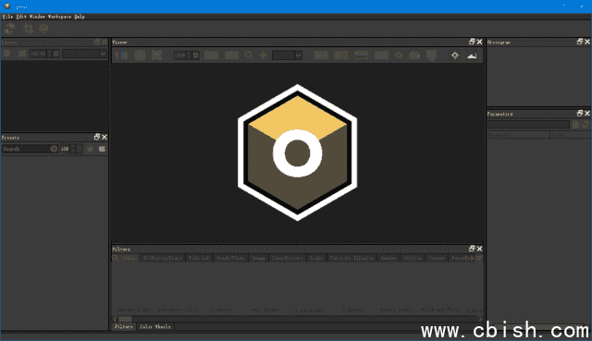592x341 pixels.
Task: Open the Window menu
Action: pos(37,17)
